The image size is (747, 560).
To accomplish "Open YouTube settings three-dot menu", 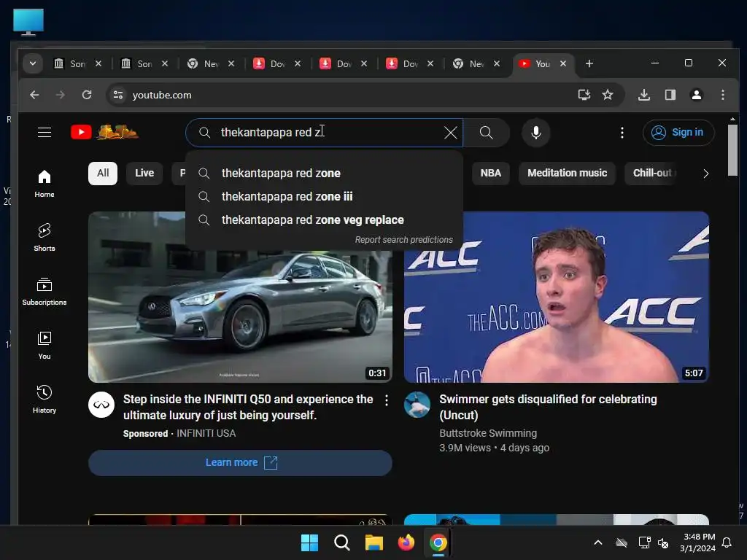I will pyautogui.click(x=622, y=133).
